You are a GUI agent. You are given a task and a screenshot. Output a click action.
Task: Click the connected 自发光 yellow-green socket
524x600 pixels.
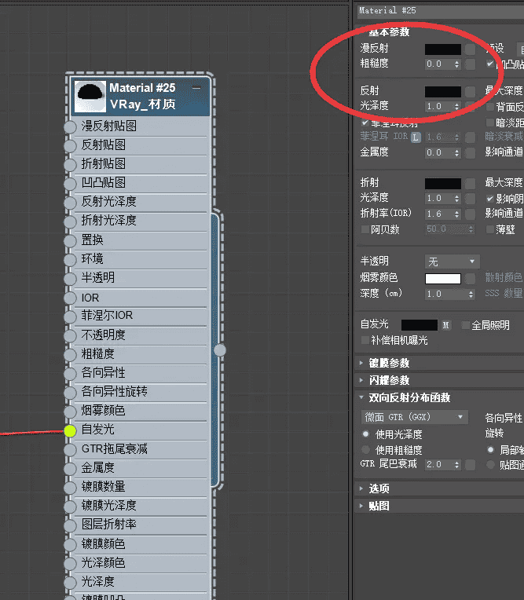pyautogui.click(x=70, y=430)
